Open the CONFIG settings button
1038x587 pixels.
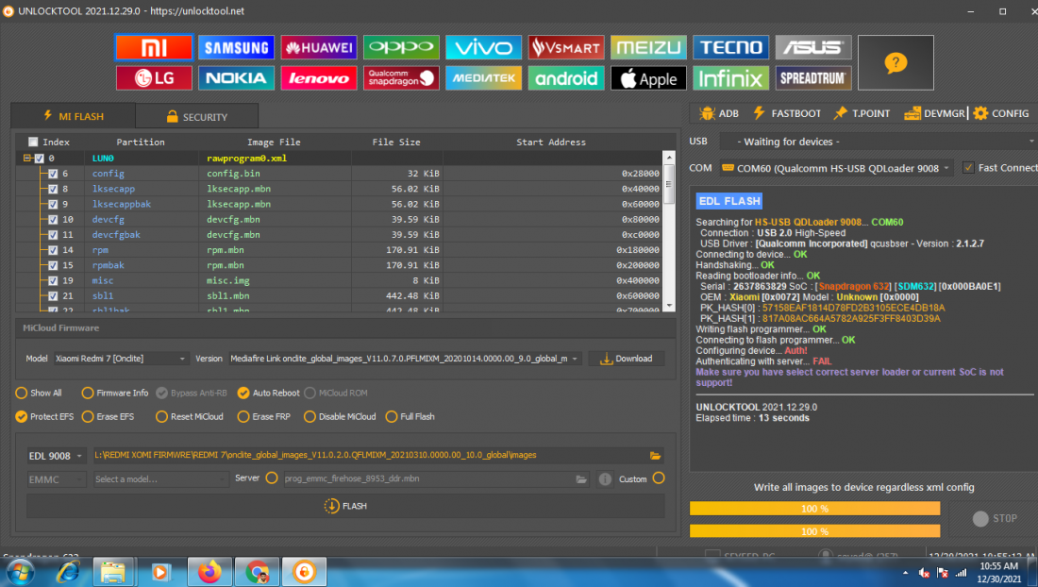tap(1001, 114)
